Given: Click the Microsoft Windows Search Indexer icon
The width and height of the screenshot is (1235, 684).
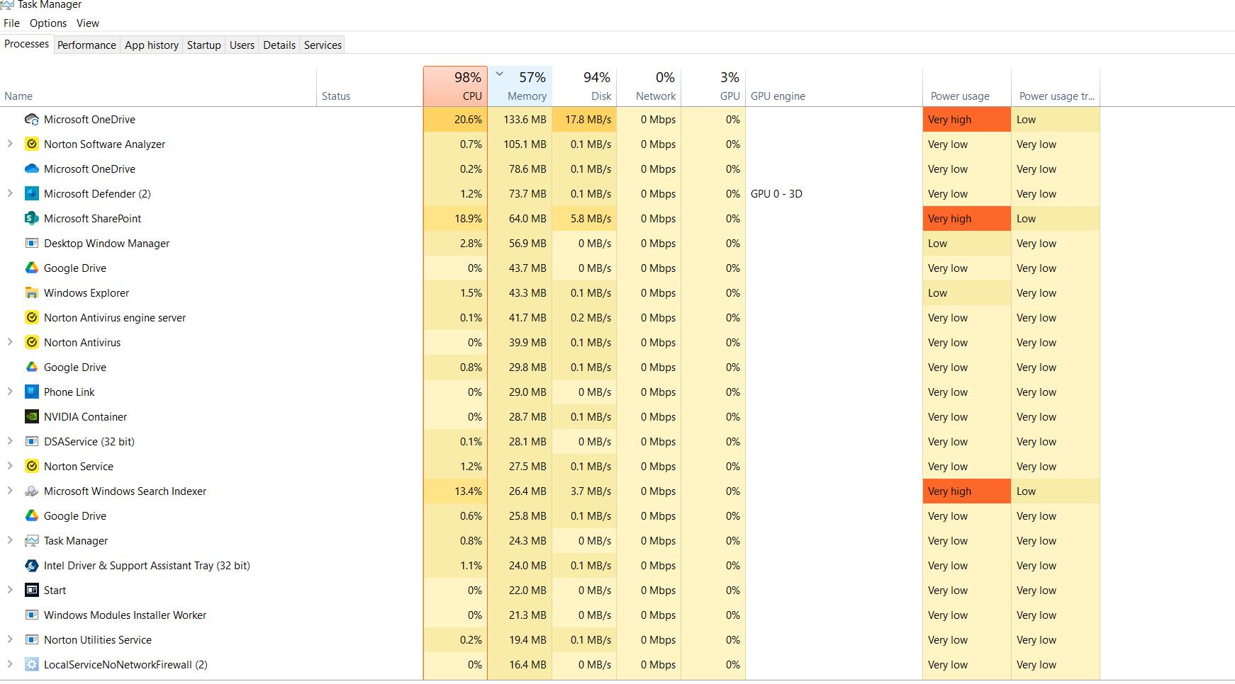Looking at the screenshot, I should pos(32,491).
